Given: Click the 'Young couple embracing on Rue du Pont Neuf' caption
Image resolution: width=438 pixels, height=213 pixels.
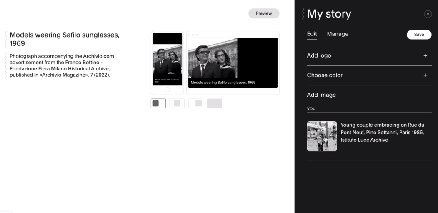Looking at the screenshot, I should point(383,133).
